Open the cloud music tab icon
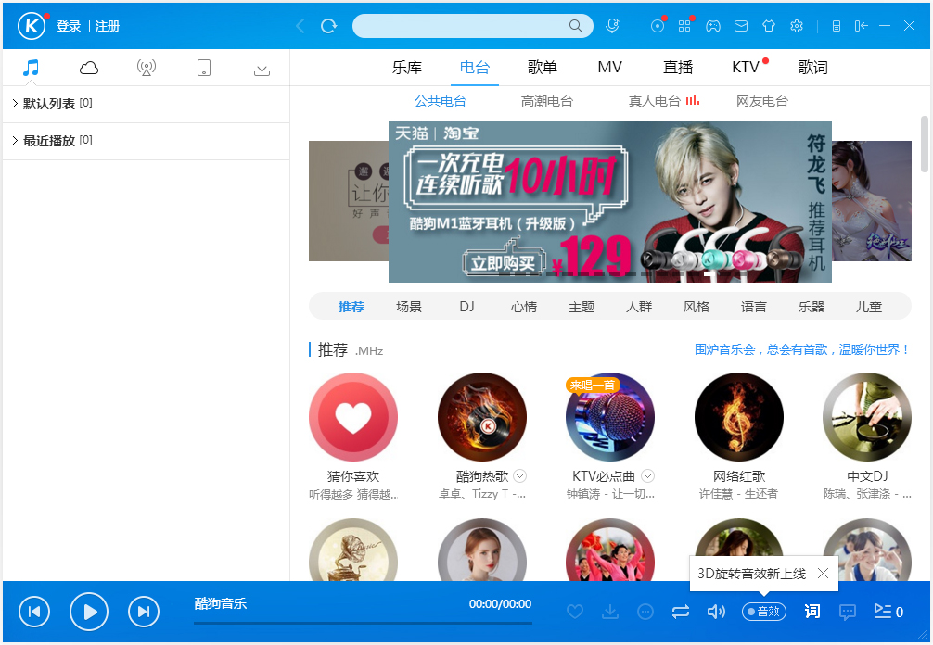The height and width of the screenshot is (645, 933). click(89, 67)
